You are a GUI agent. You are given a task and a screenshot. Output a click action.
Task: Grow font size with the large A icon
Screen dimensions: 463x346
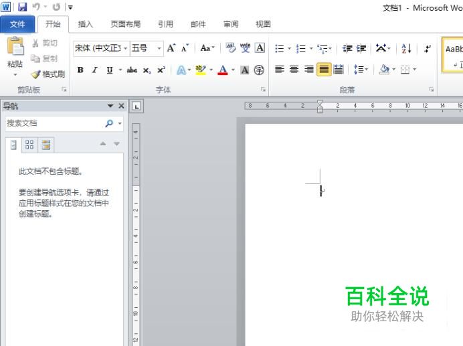171,48
